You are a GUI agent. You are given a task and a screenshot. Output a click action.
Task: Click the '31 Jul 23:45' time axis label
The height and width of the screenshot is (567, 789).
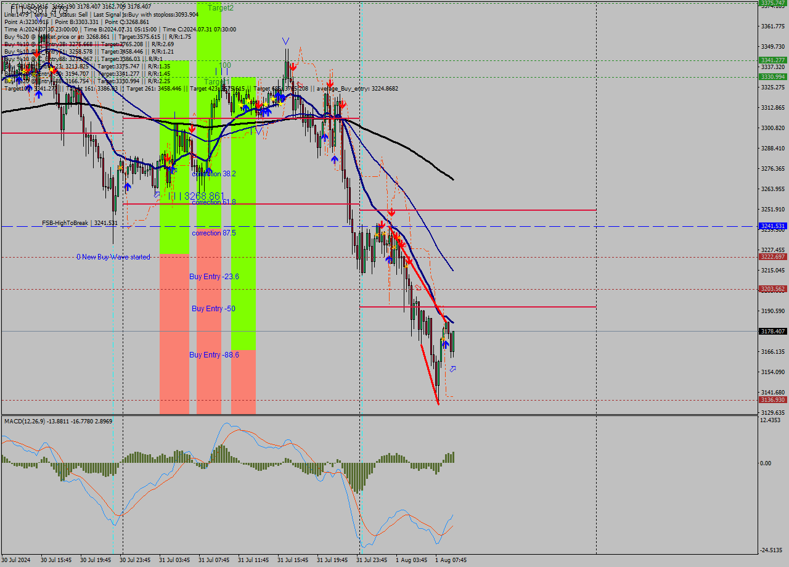pos(372,560)
